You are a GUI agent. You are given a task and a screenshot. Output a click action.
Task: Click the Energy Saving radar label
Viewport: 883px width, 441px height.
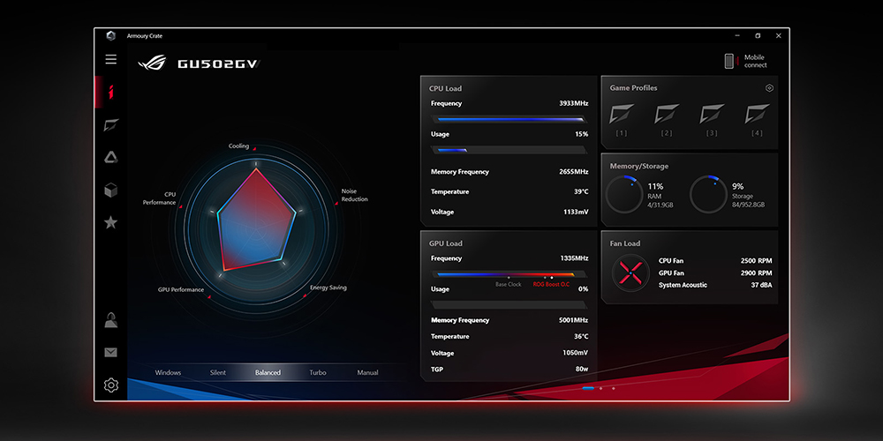click(328, 288)
